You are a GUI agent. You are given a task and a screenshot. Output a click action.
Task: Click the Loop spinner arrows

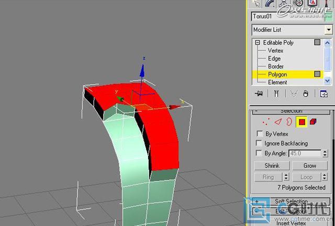(x=325, y=177)
